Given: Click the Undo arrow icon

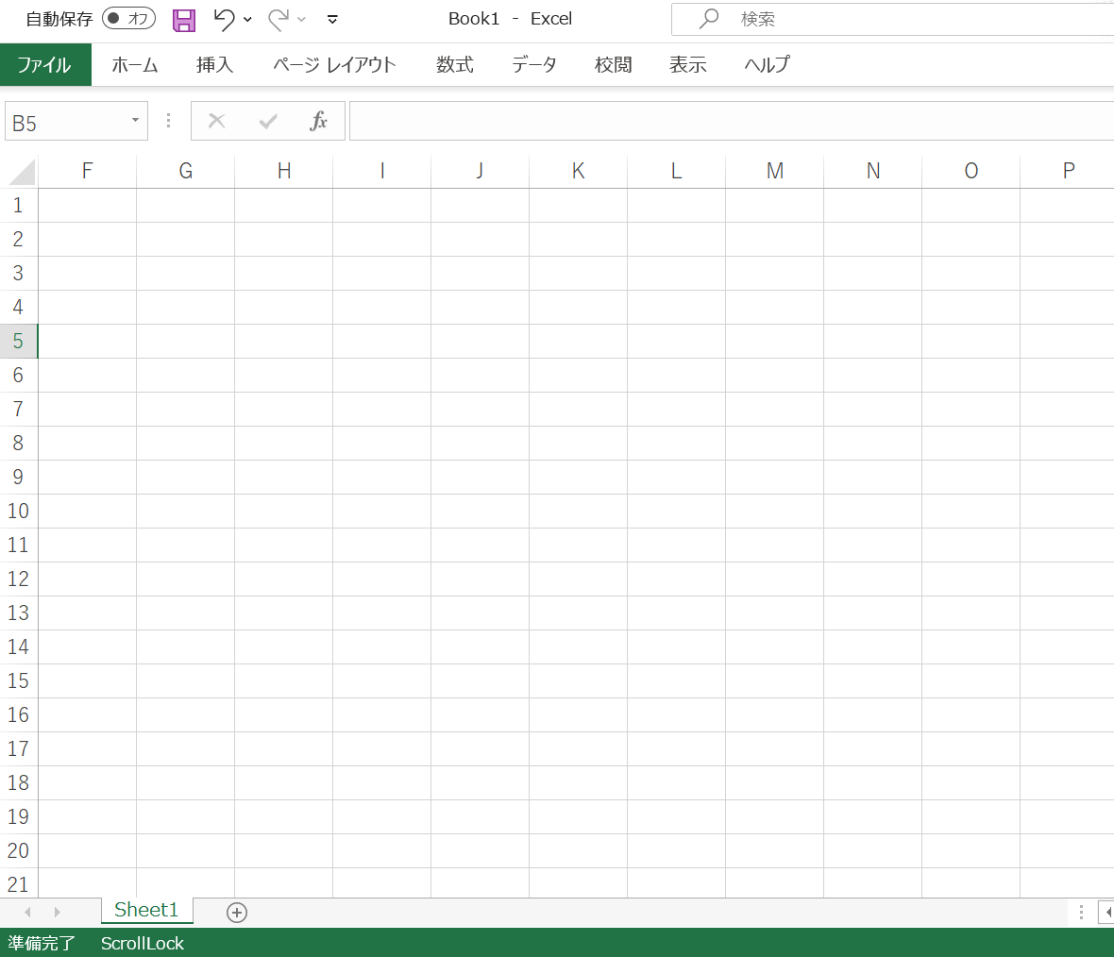Looking at the screenshot, I should point(224,19).
